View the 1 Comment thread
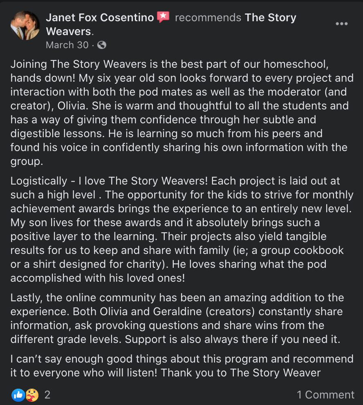 coord(325,395)
